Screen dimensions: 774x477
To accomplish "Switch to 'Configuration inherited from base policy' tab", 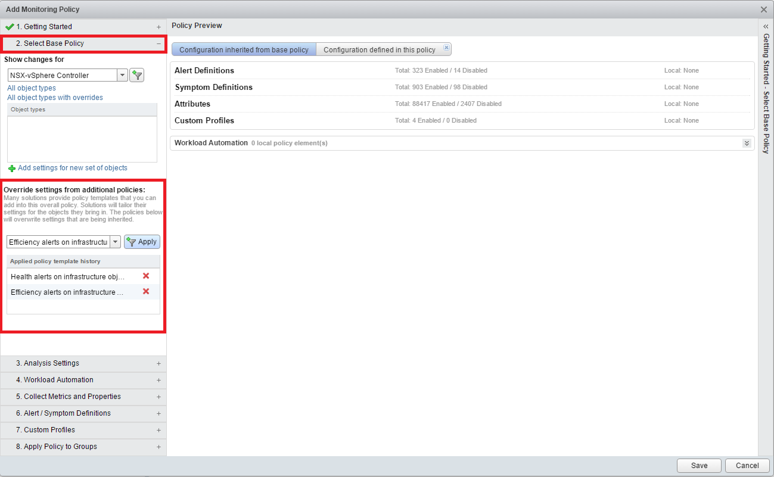I will click(x=244, y=50).
